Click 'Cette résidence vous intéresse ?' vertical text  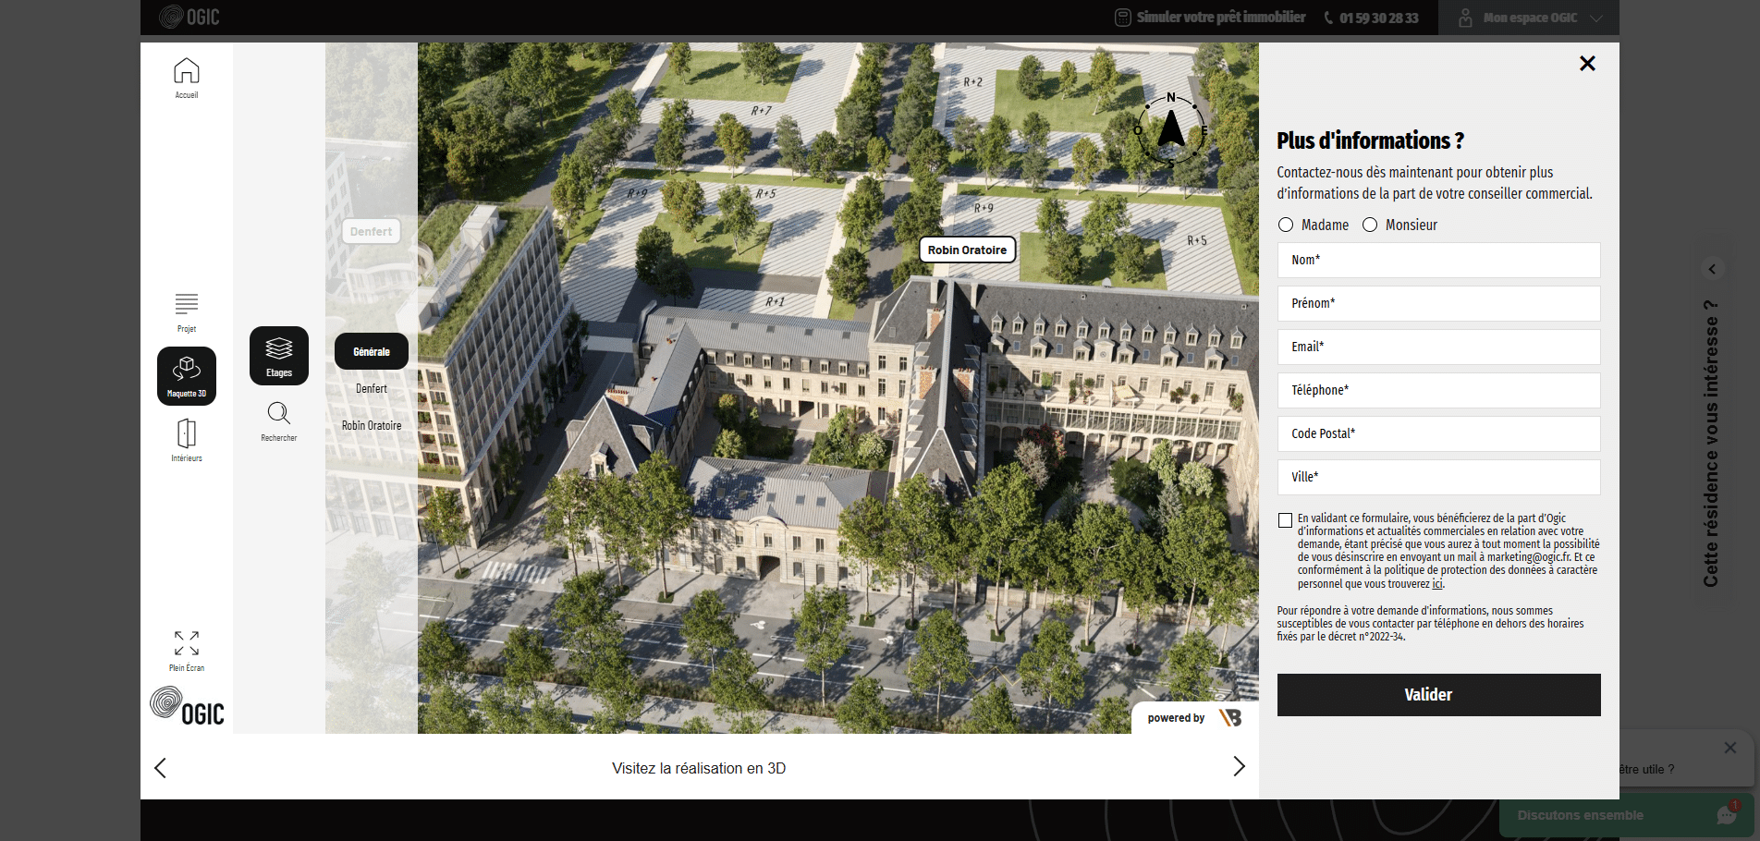point(1711,443)
